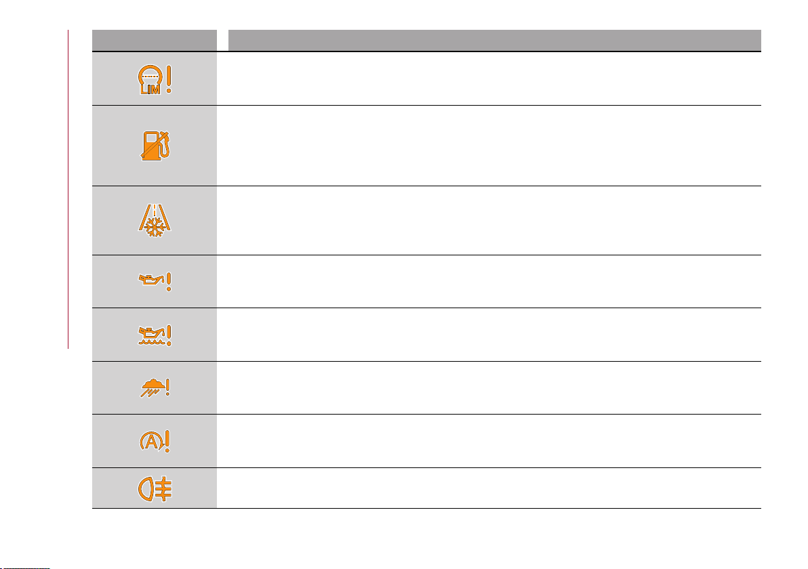808x569 pixels.
Task: Select the empty row beside fog light icon
Action: [x=489, y=488]
